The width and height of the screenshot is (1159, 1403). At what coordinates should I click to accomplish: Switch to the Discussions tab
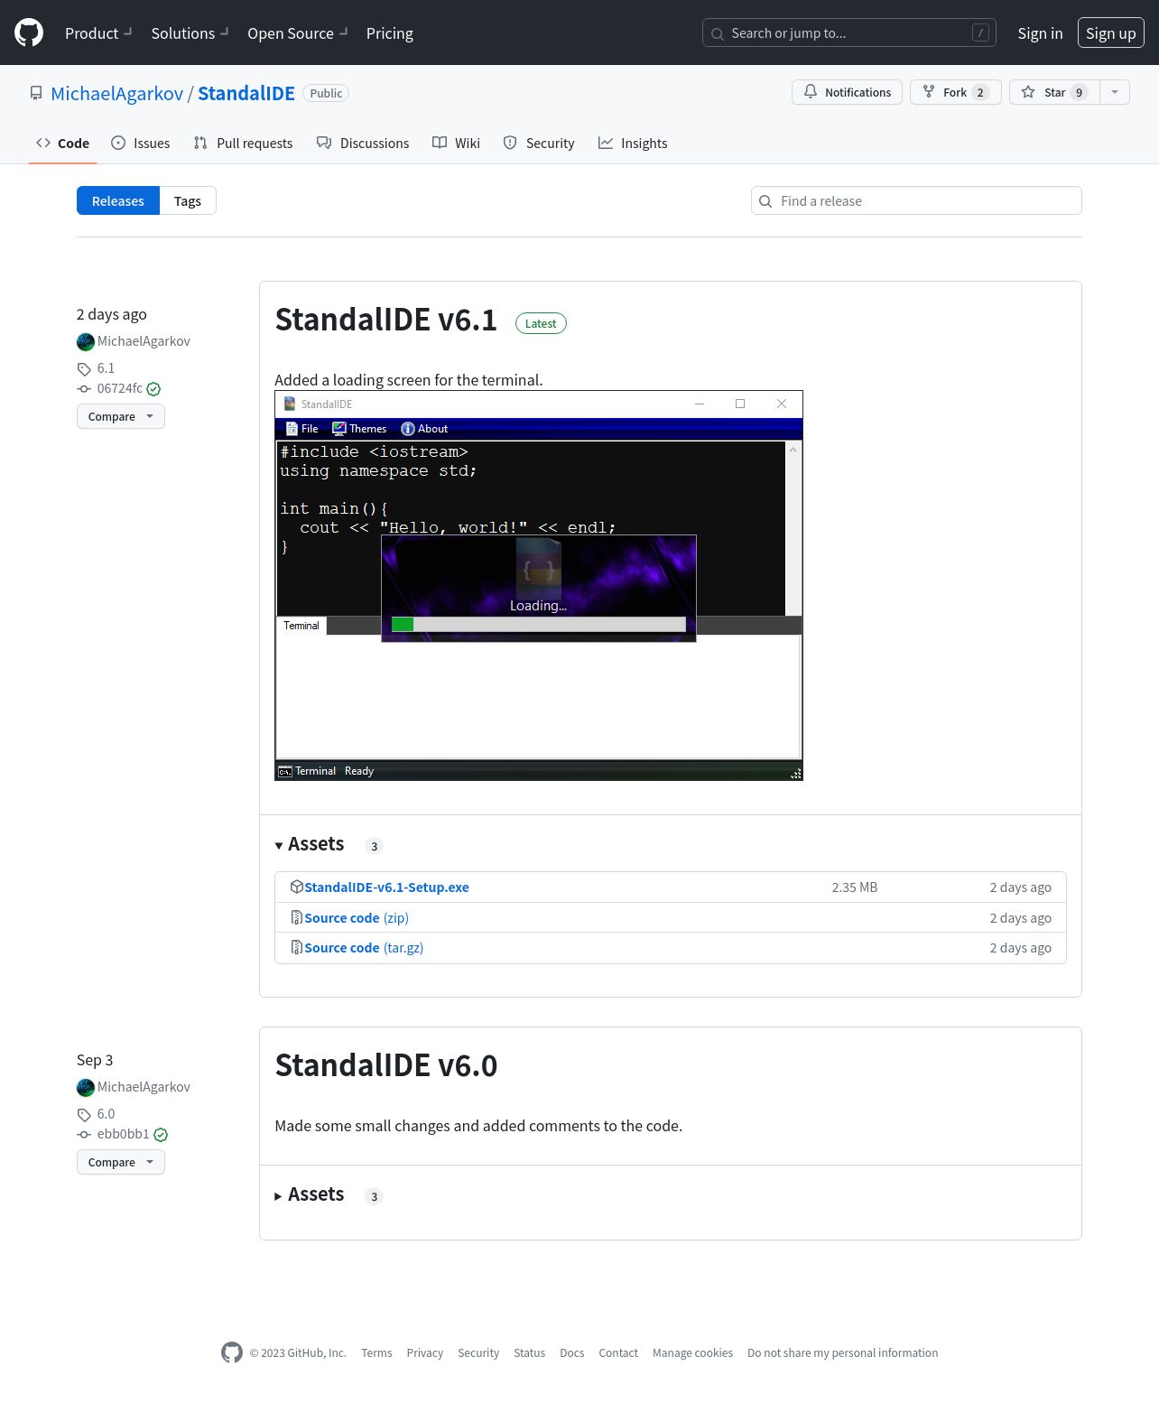362,143
